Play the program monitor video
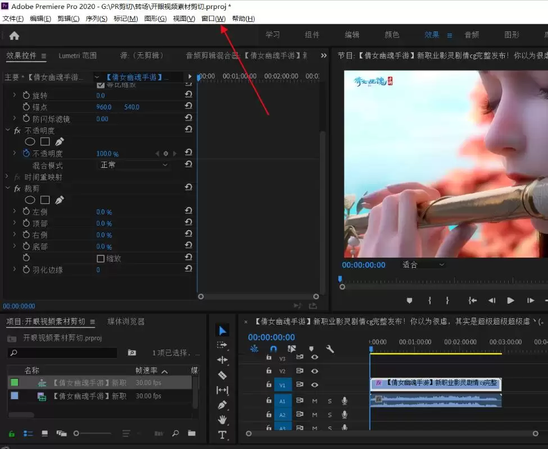The image size is (548, 449). click(x=510, y=300)
